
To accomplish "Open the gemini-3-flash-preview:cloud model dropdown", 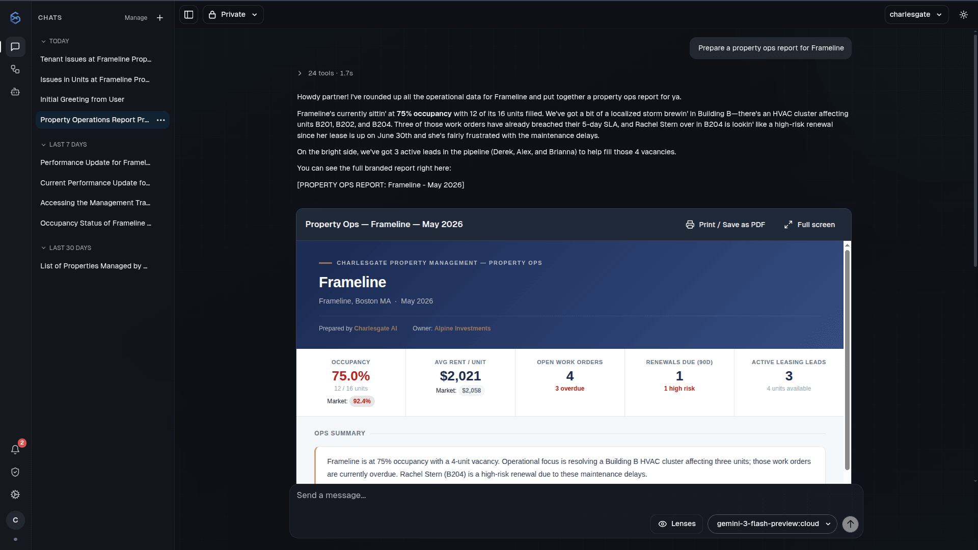I will [772, 524].
